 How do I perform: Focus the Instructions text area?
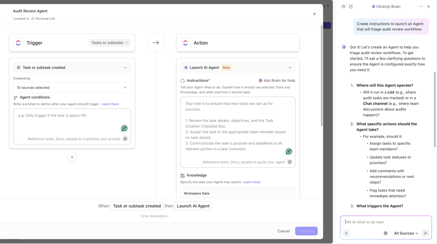(238, 132)
